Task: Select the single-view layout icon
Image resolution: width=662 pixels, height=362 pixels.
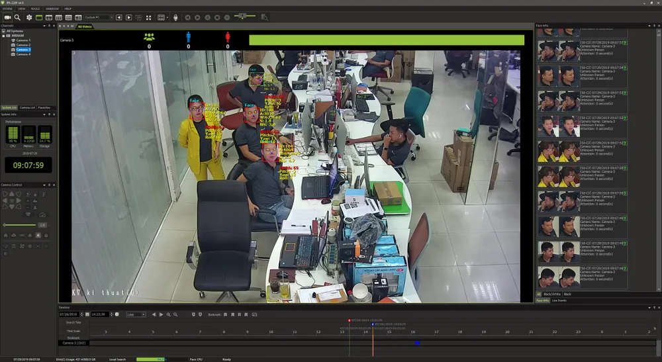Action: [40, 17]
